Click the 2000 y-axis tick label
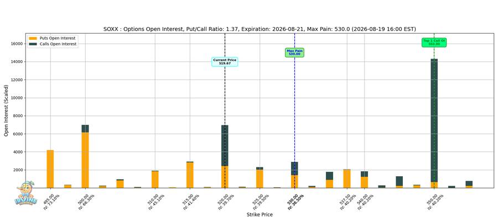The image size is (498, 221). tap(18, 170)
